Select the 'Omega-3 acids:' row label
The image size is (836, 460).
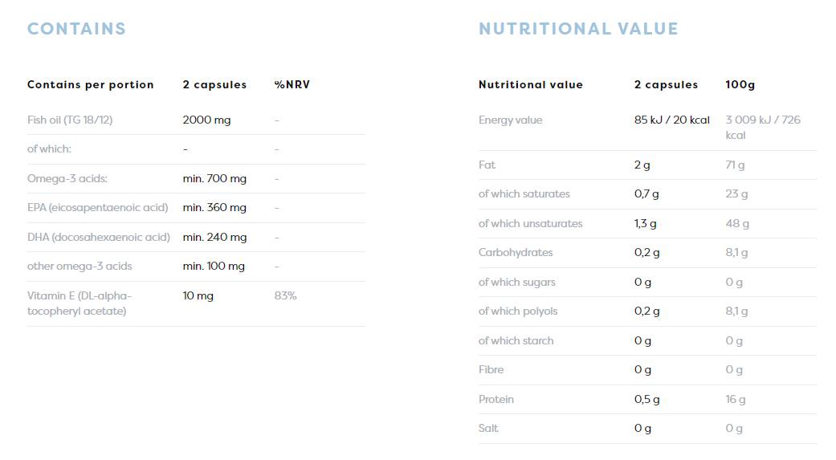click(67, 178)
